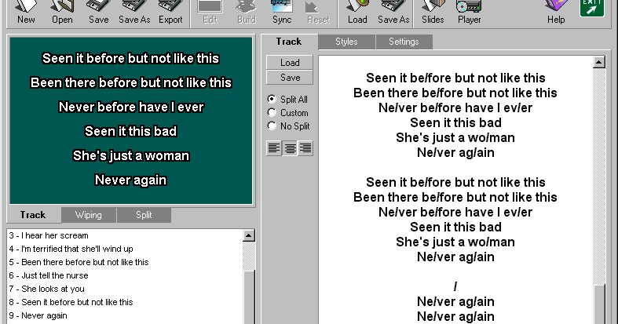The width and height of the screenshot is (618, 324).
Task: Open the Settings tab
Action: (x=404, y=42)
